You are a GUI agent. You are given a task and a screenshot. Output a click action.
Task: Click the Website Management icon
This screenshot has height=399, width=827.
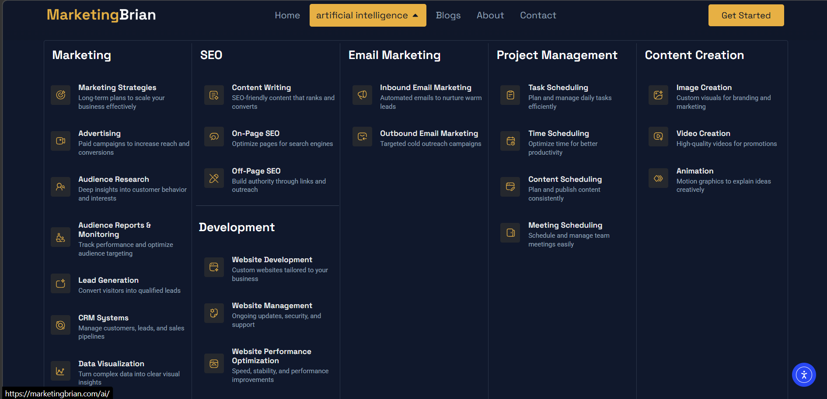pyautogui.click(x=214, y=313)
